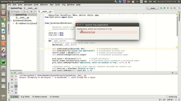The width and height of the screenshot is (181, 101).
Task: Switch to the 6: TODO tool window
Action: coord(25,97)
